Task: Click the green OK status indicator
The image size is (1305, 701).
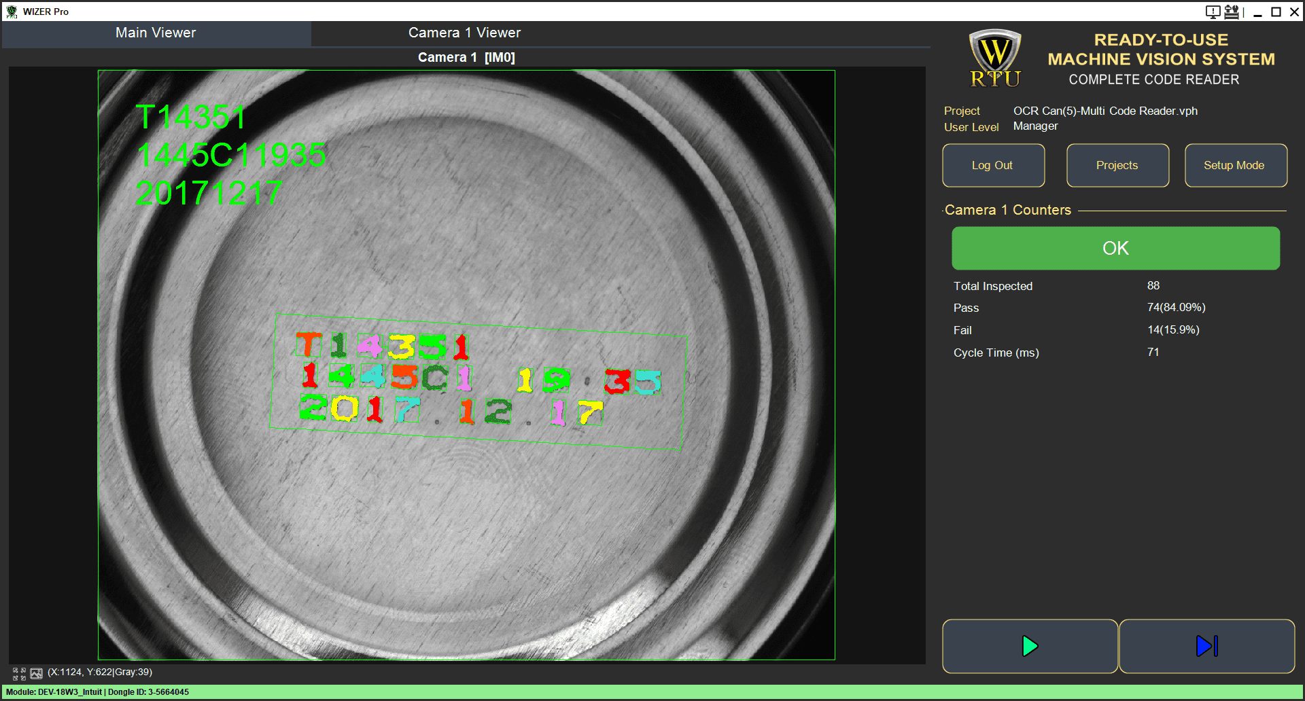Action: 1115,248
